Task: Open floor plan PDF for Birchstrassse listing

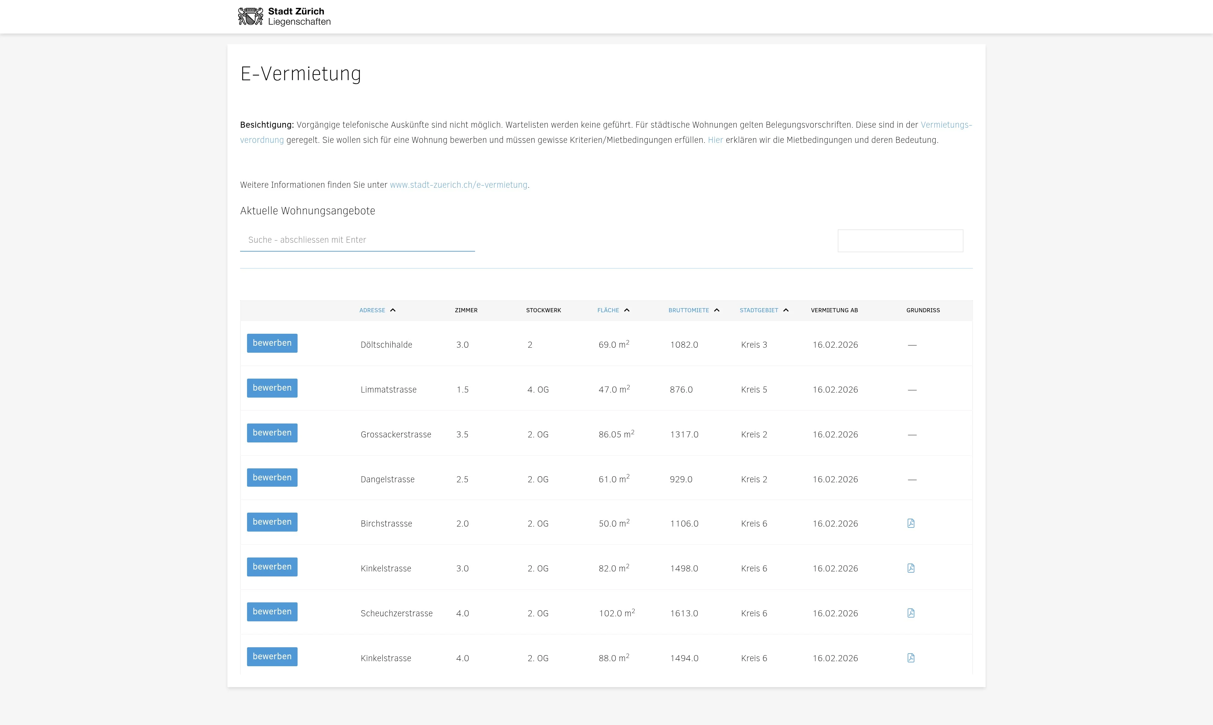Action: coord(911,523)
